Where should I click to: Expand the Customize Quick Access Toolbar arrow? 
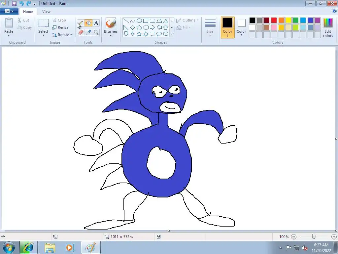(x=35, y=4)
